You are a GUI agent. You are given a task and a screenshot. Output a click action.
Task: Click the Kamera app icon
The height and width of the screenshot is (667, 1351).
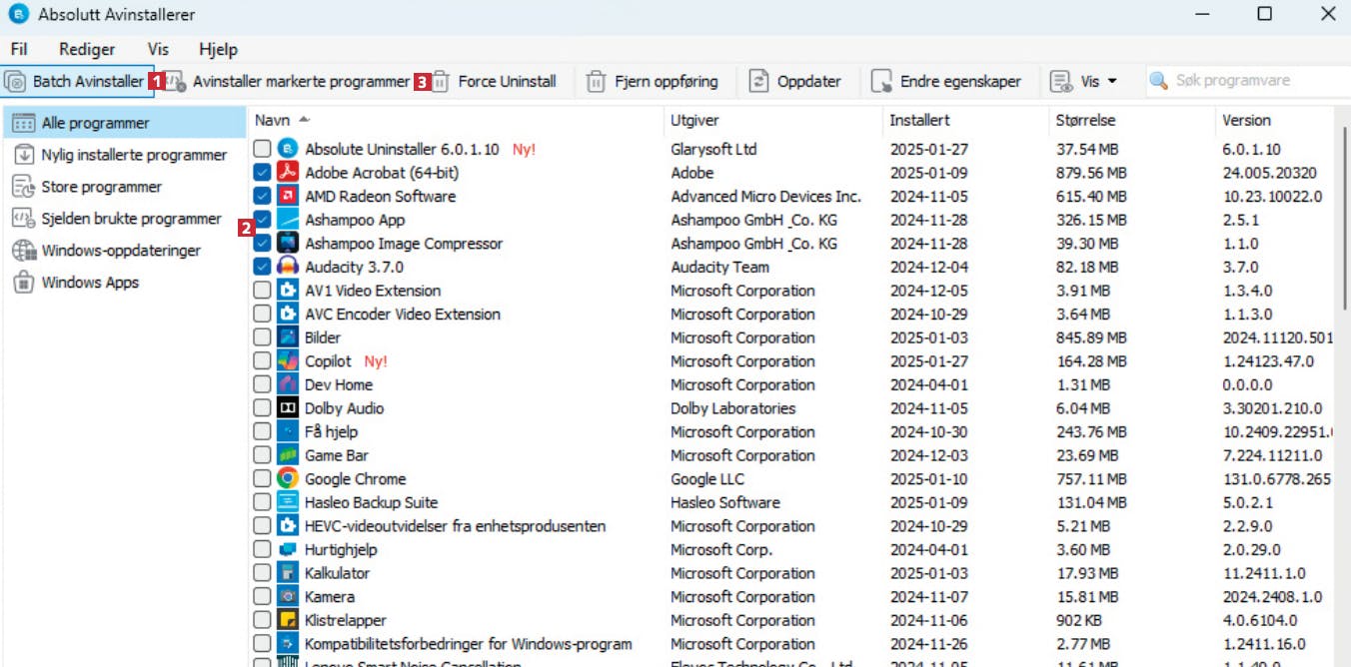pos(288,597)
